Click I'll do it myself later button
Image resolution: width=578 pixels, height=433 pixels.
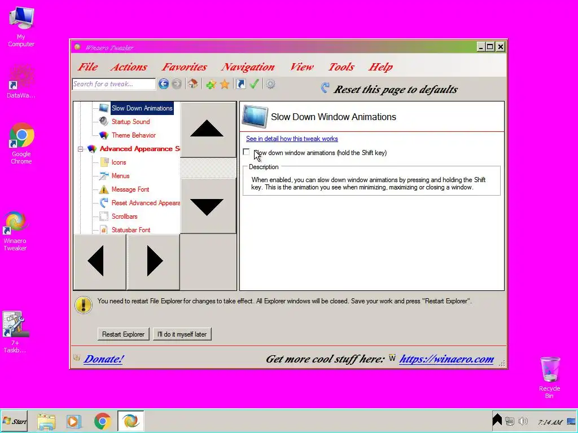(182, 334)
